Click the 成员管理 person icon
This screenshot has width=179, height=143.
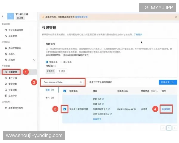pyautogui.click(x=6, y=36)
